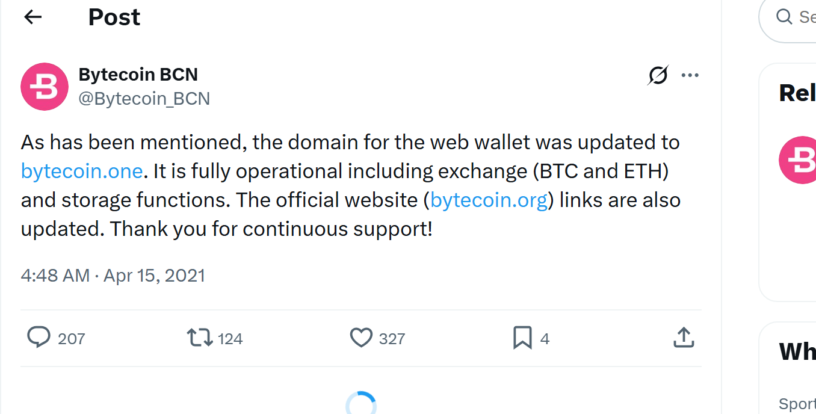Expand the What's happening section
The width and height of the screenshot is (816, 414).
pos(798,352)
